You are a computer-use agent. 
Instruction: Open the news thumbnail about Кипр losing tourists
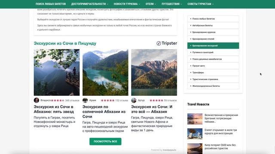tap(195, 148)
